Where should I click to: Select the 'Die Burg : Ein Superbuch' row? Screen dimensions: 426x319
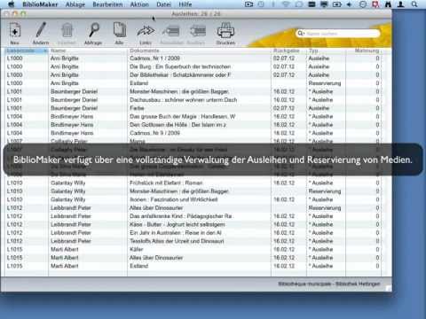[x=193, y=66]
